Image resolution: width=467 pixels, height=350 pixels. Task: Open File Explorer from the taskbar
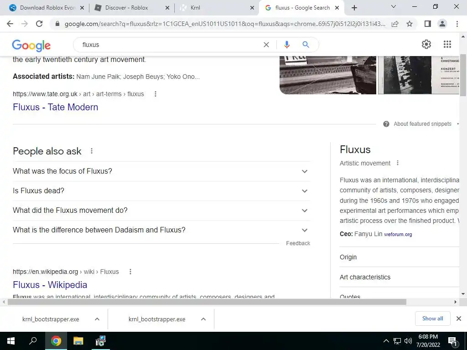pos(78,341)
